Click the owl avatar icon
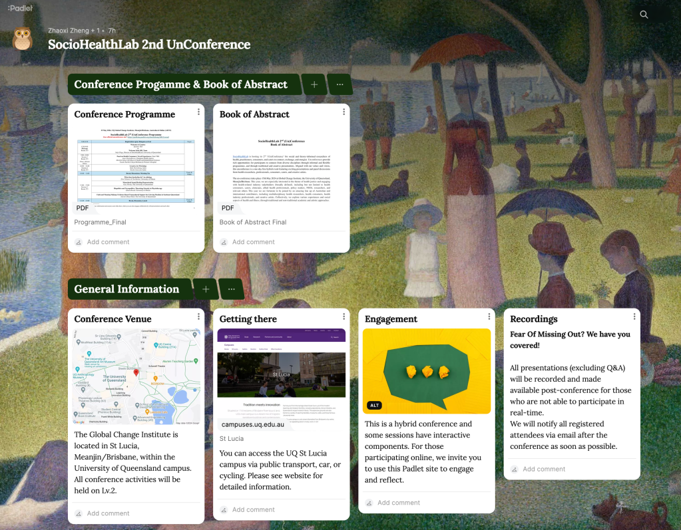Viewport: 681px width, 530px height. click(x=23, y=39)
